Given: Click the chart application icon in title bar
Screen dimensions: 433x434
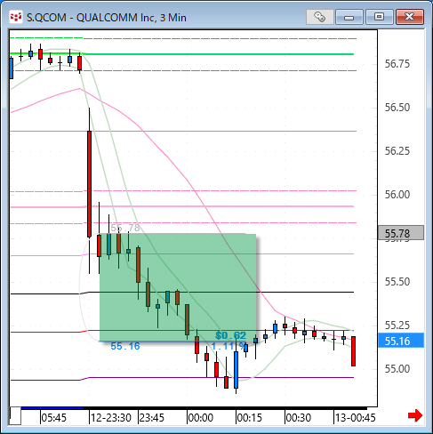Looking at the screenshot, I should click(x=15, y=17).
